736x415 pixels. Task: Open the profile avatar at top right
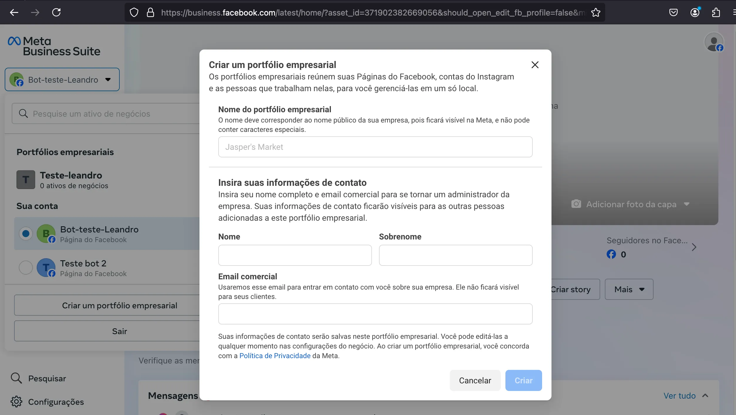coord(714,42)
